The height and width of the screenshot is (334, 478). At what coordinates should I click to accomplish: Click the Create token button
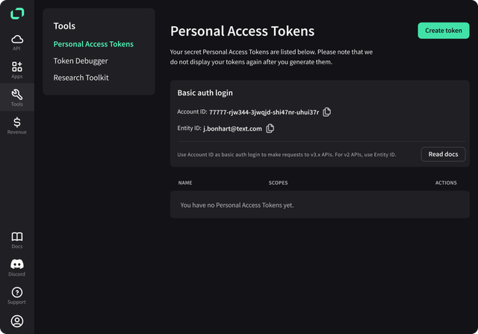444,31
